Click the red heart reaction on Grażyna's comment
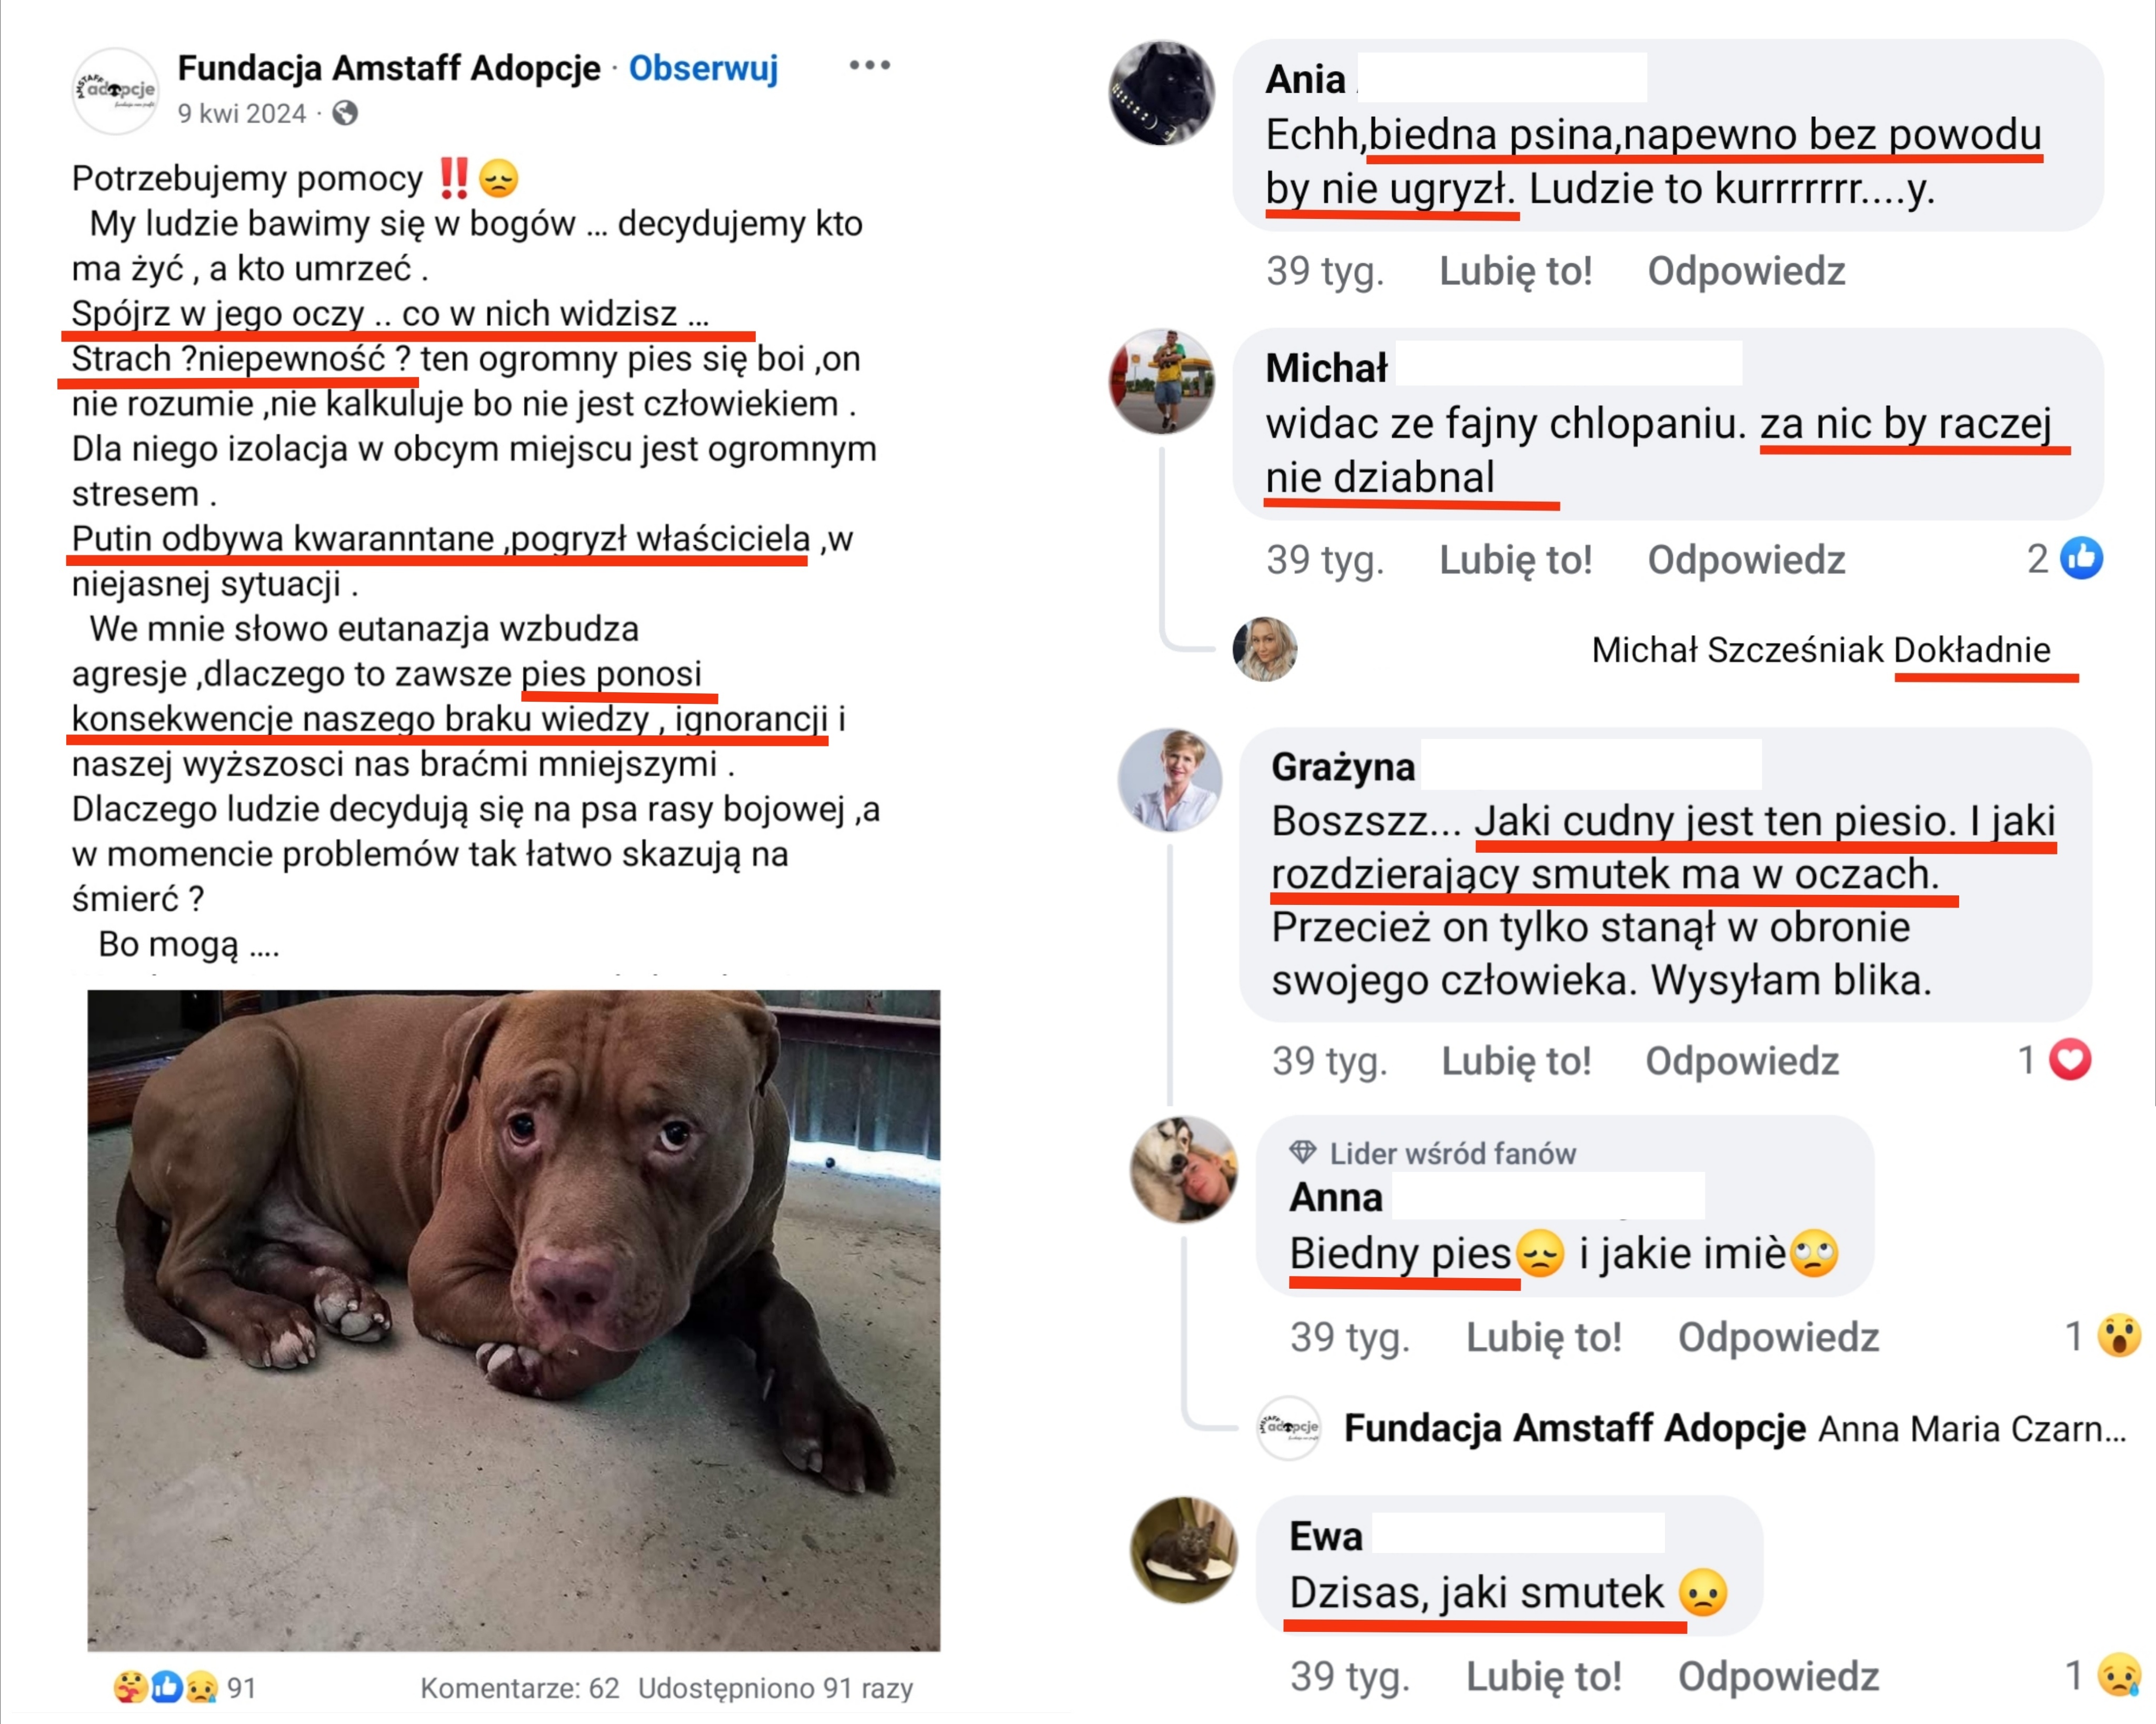2156x1724 pixels. point(2070,1060)
